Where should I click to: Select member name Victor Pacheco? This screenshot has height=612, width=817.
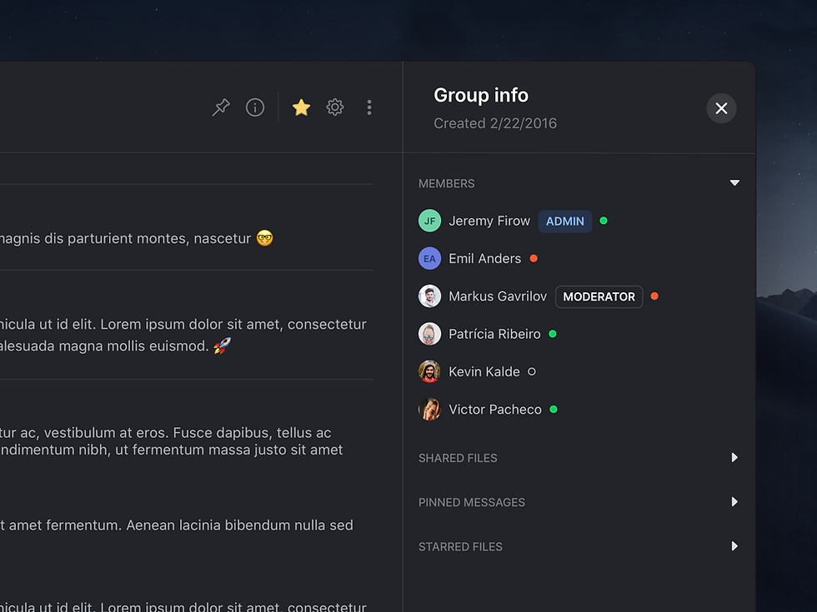pyautogui.click(x=495, y=410)
